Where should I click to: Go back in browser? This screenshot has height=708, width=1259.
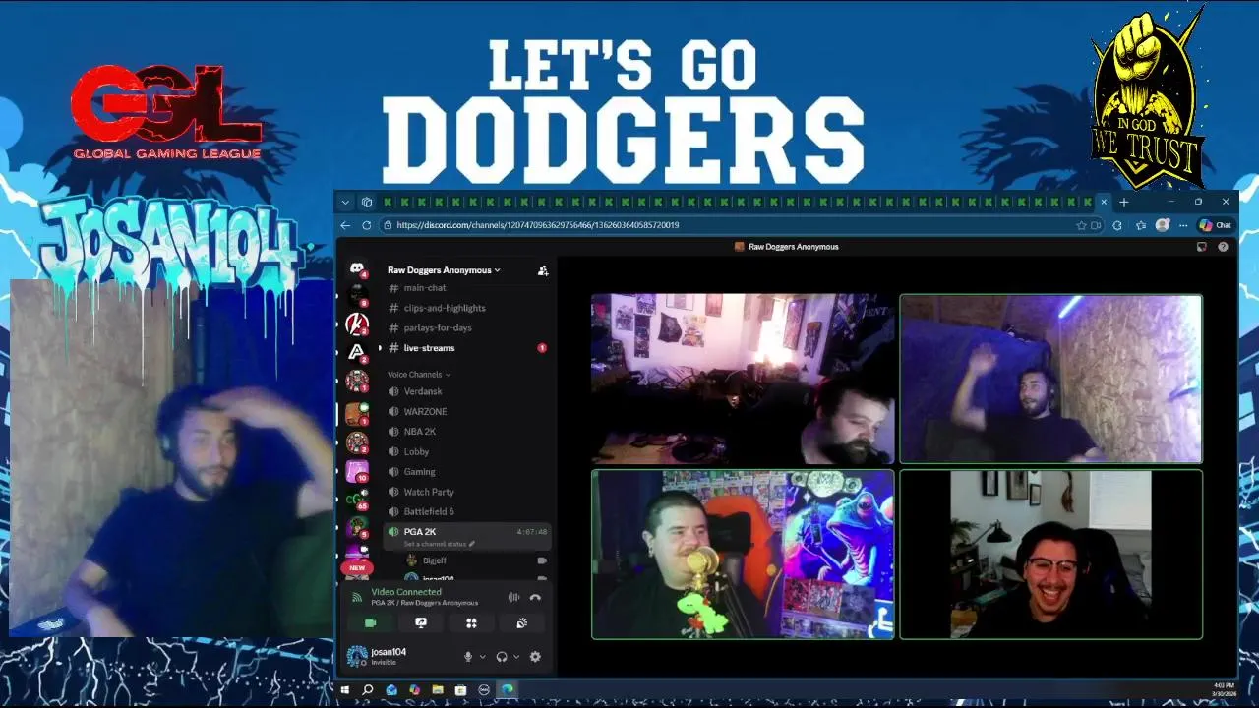coord(345,225)
